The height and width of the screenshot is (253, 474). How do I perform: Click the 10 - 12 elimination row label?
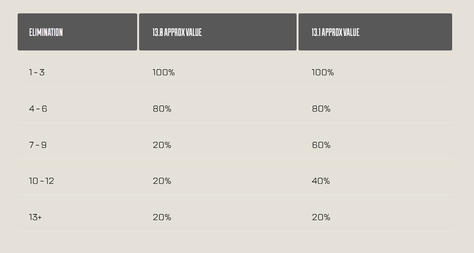coord(41,181)
